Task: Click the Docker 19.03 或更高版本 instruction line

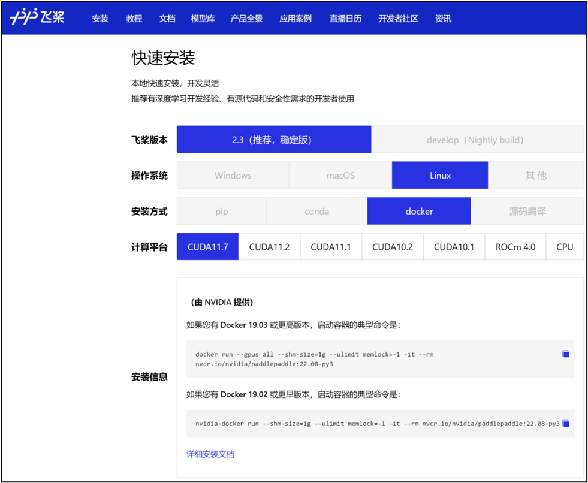Action: pyautogui.click(x=293, y=325)
